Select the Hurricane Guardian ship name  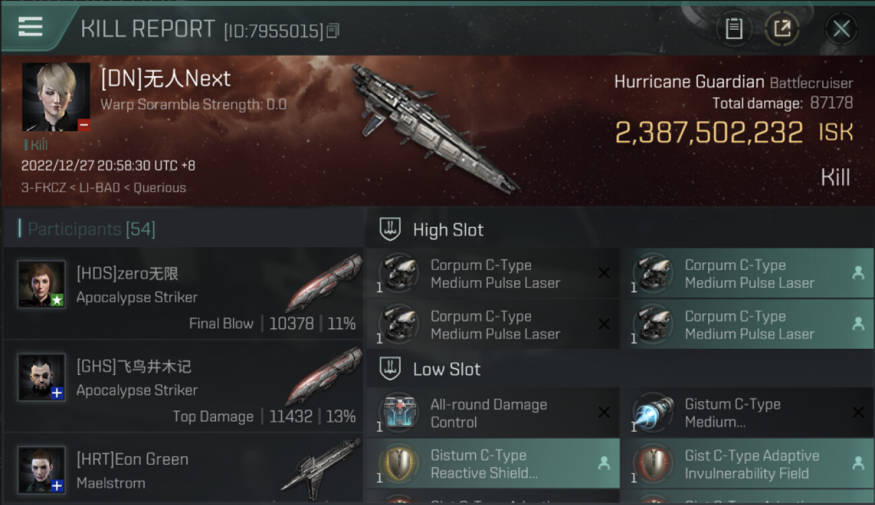point(689,82)
